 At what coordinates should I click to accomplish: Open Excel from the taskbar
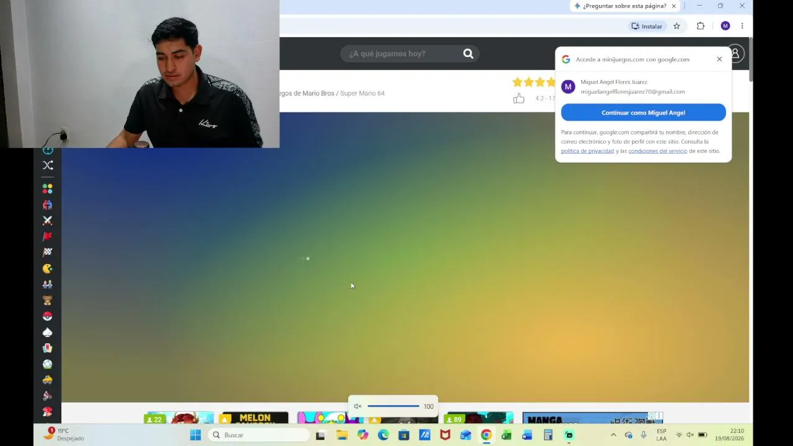506,435
